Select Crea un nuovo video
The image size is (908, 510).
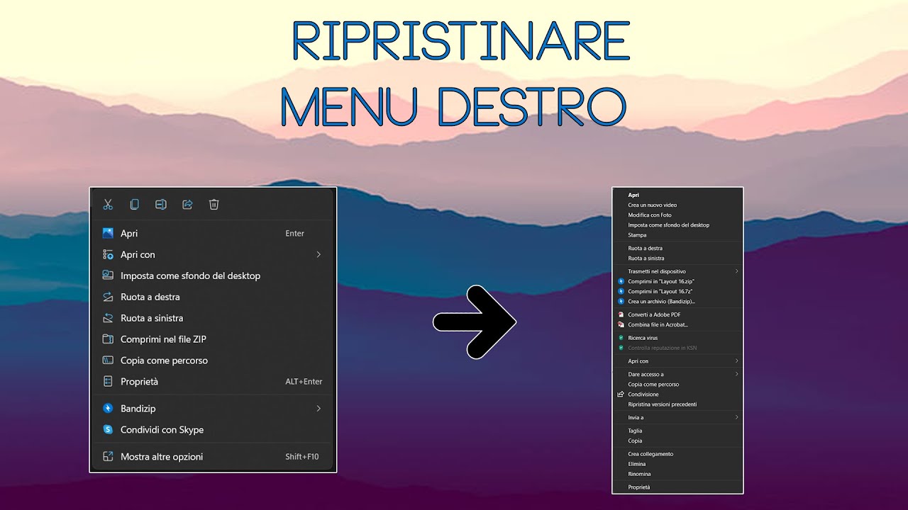[653, 205]
